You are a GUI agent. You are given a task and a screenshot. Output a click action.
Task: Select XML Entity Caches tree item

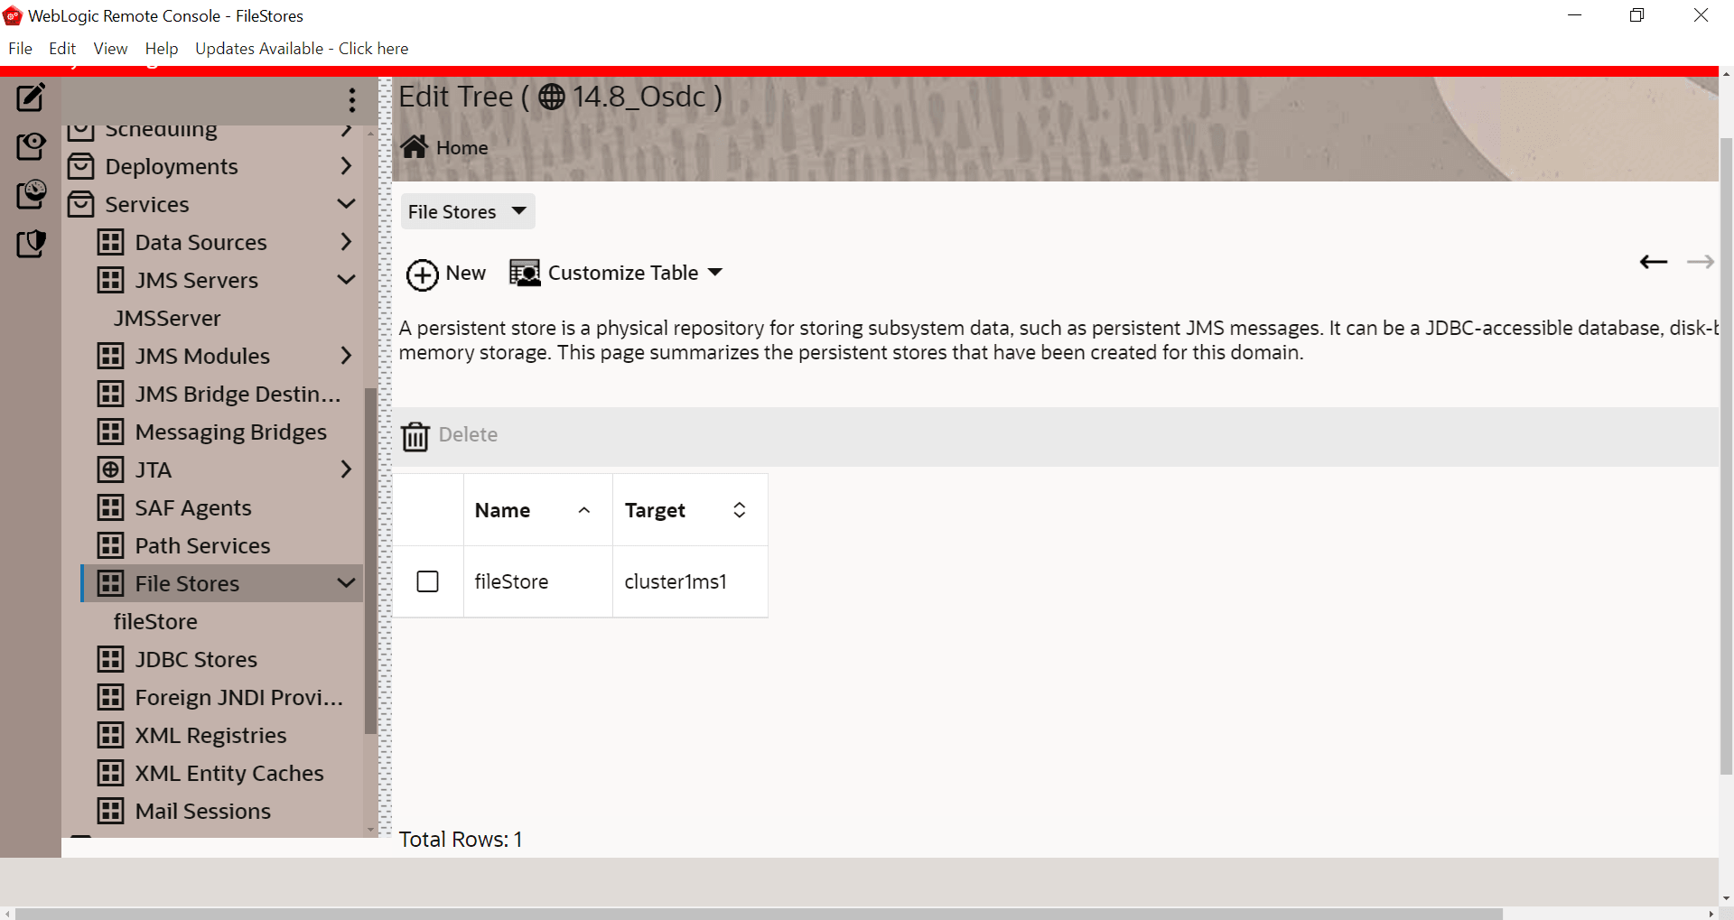click(228, 773)
